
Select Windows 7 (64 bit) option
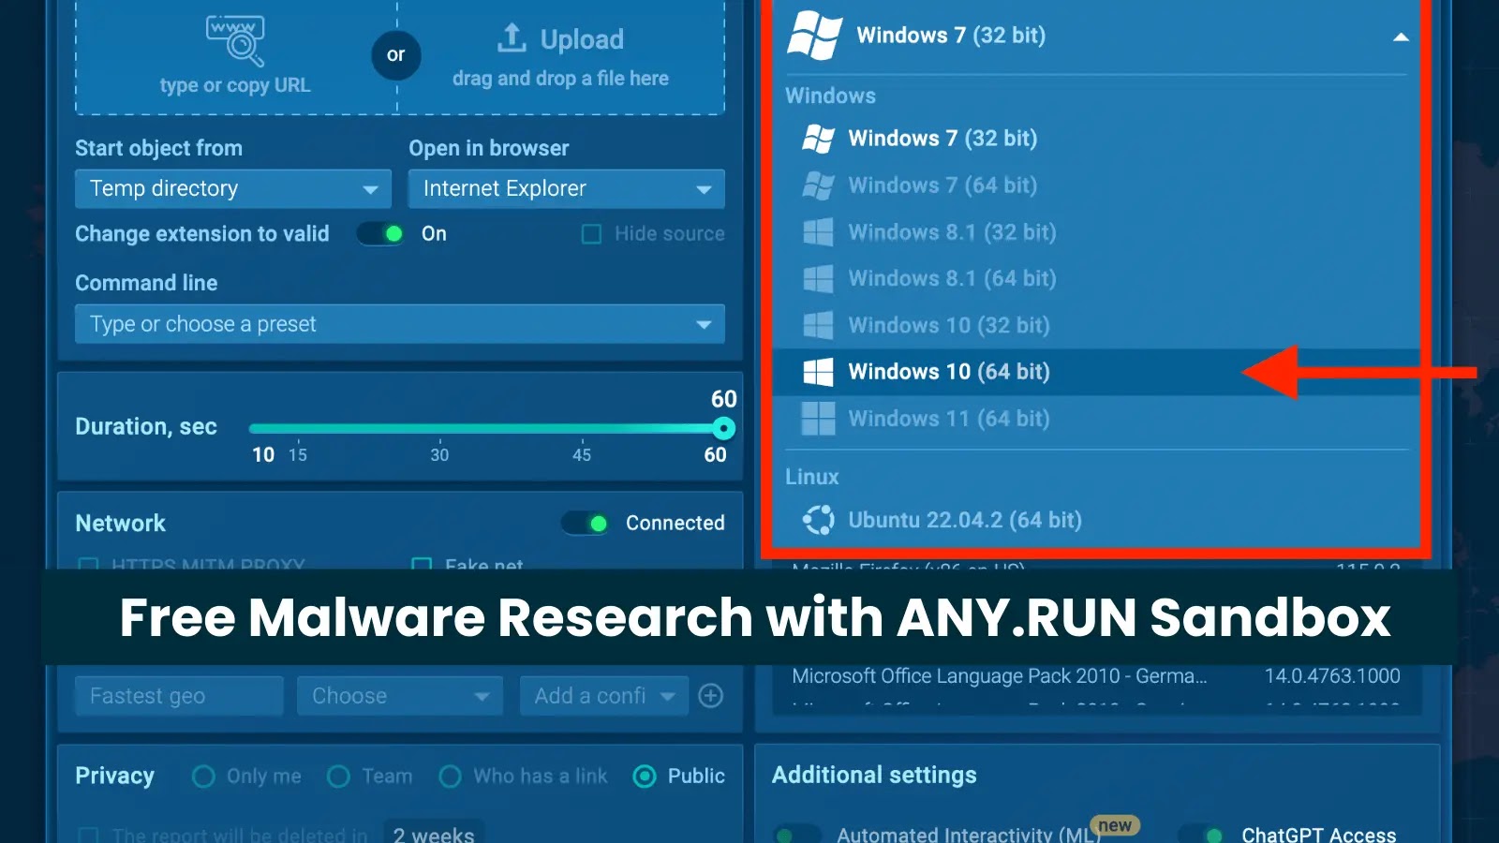1096,185
